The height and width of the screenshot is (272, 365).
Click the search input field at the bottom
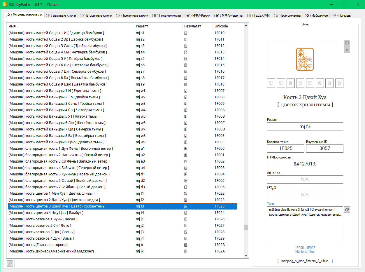[132, 264]
